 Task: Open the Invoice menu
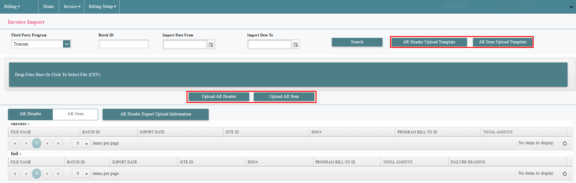(72, 7)
